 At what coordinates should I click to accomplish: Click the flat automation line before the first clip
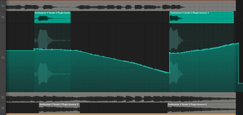[x=20, y=50]
